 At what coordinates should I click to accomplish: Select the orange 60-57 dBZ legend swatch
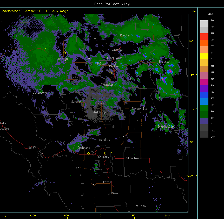tap(204, 43)
